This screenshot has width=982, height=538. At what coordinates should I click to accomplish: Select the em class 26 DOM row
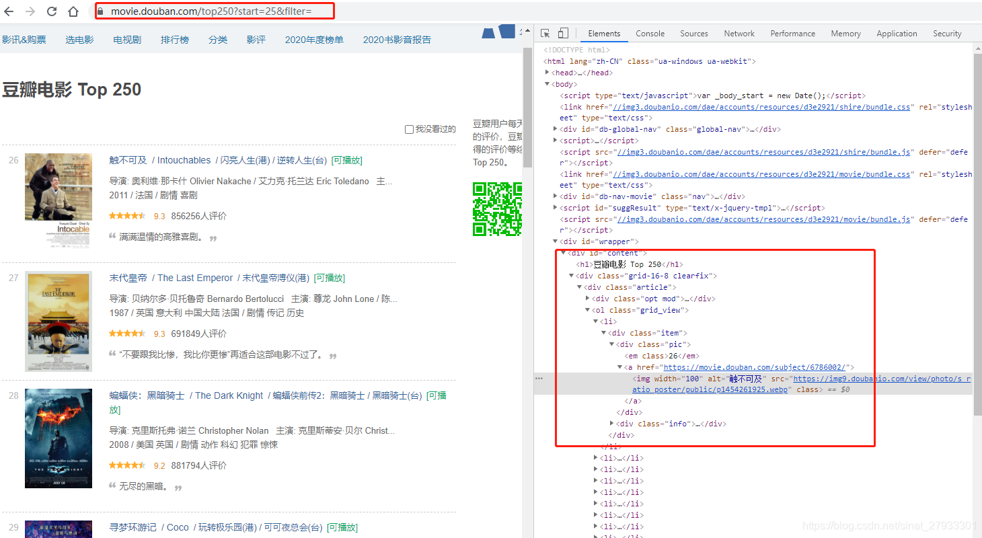[663, 356]
